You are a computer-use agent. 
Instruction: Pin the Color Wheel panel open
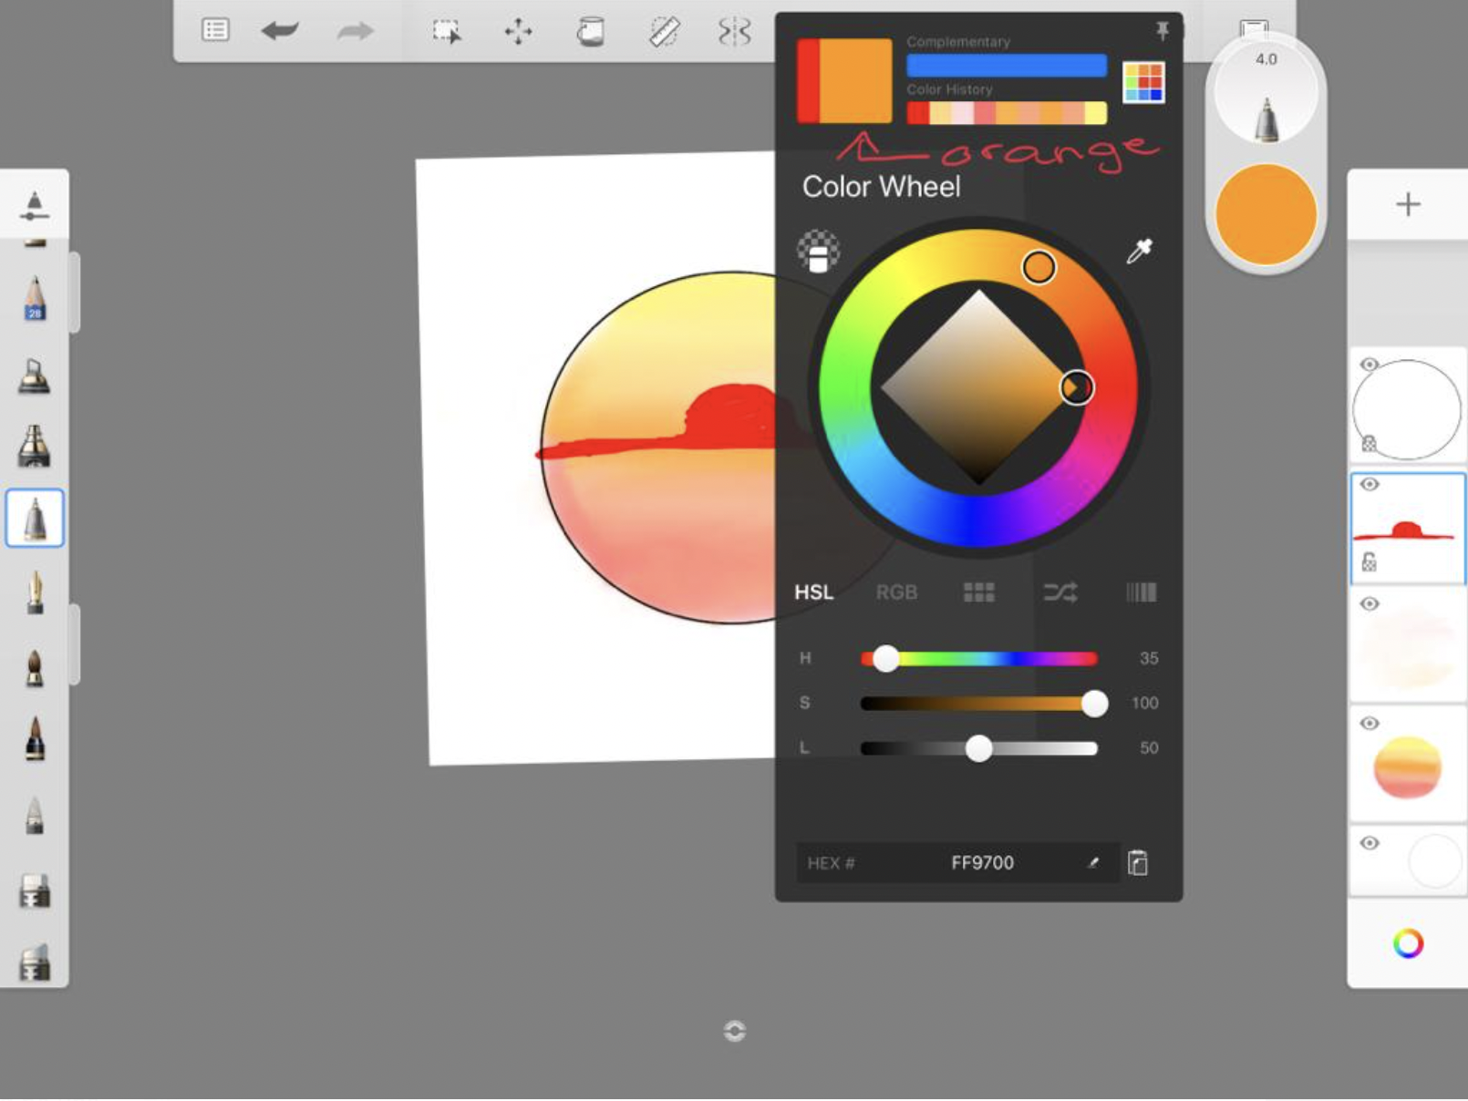click(1163, 32)
